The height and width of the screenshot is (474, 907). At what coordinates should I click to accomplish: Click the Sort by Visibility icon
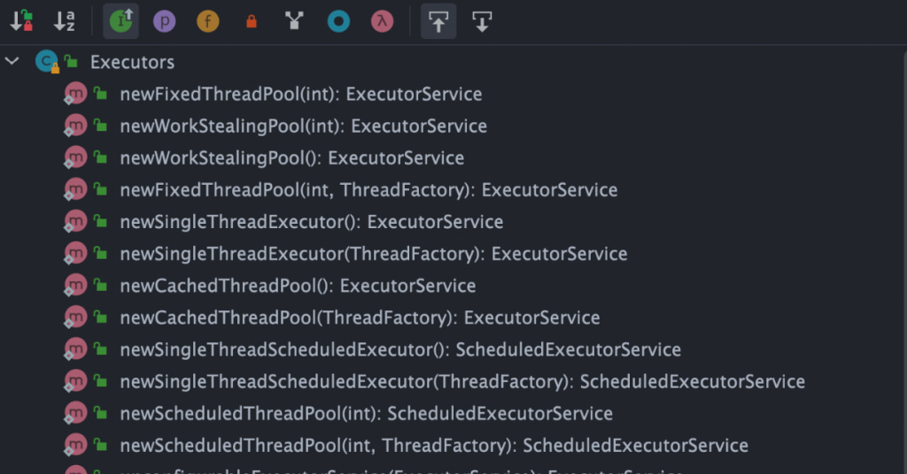(x=22, y=21)
